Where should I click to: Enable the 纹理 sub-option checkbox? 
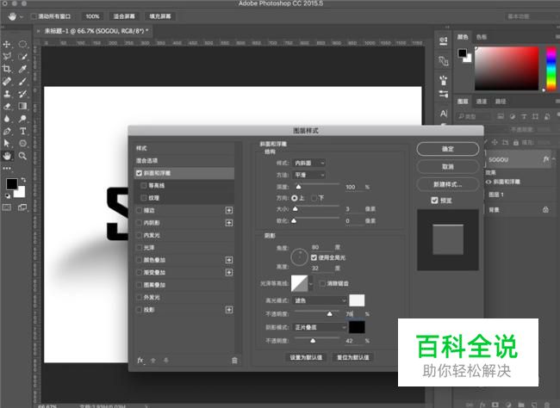coord(144,198)
